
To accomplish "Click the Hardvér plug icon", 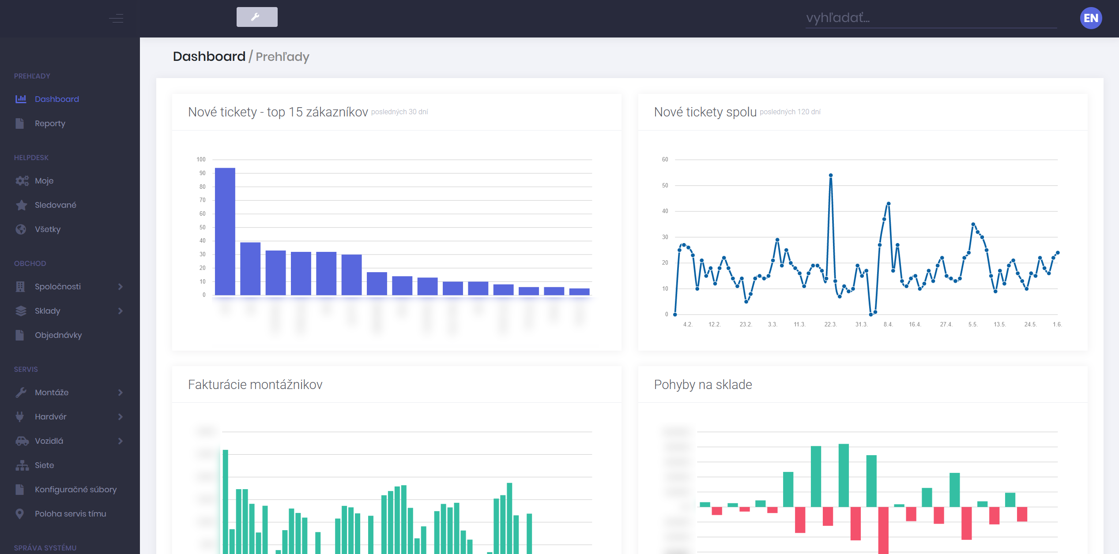I will coord(20,417).
